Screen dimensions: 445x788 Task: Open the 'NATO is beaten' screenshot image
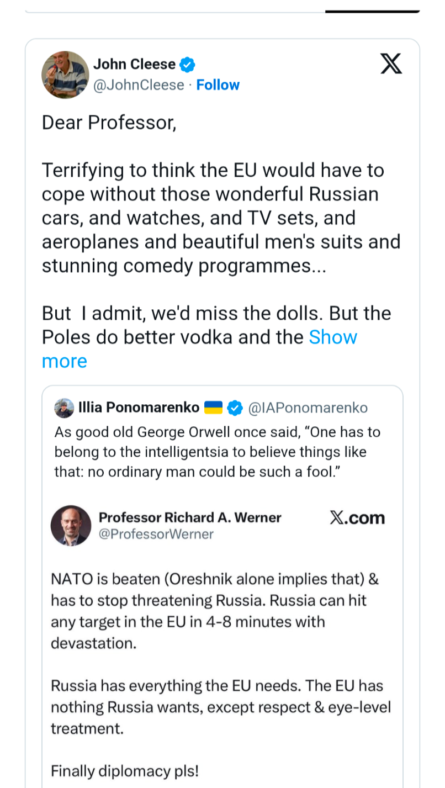221,652
